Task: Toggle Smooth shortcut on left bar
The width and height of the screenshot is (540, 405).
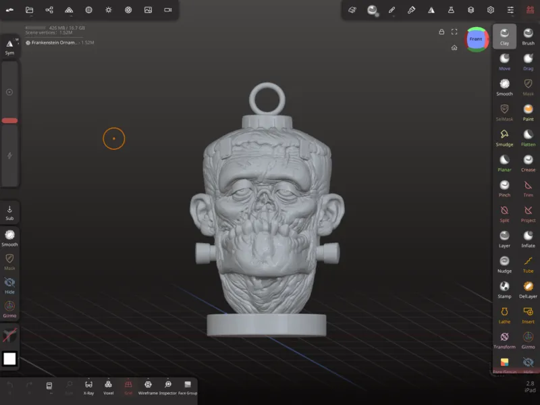Action: [9, 238]
